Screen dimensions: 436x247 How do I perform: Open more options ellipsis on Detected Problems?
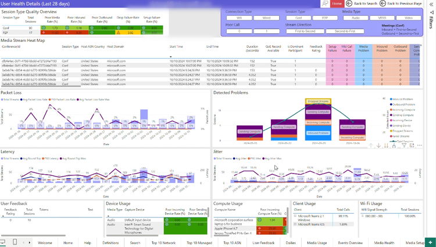point(420,146)
